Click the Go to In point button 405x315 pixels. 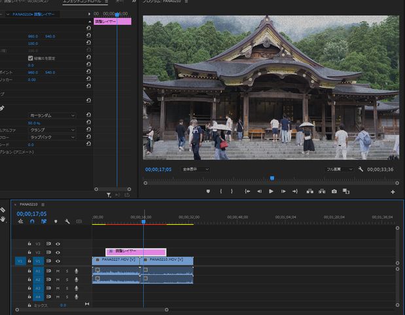pyautogui.click(x=247, y=191)
